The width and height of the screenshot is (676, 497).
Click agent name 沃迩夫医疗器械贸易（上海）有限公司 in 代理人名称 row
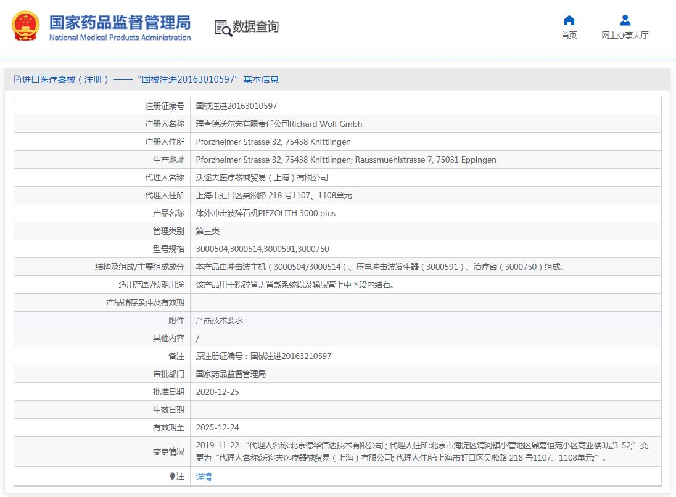tap(262, 177)
